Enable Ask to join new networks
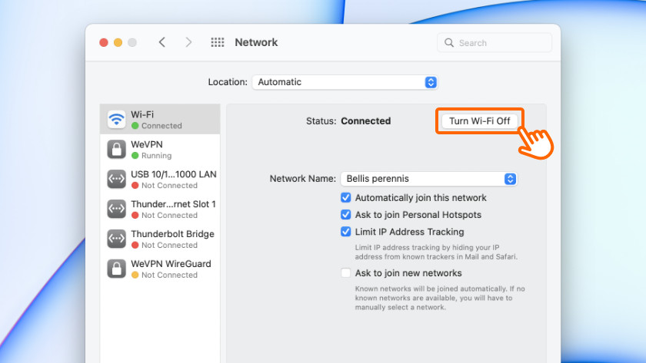Image resolution: width=646 pixels, height=363 pixels. [346, 273]
